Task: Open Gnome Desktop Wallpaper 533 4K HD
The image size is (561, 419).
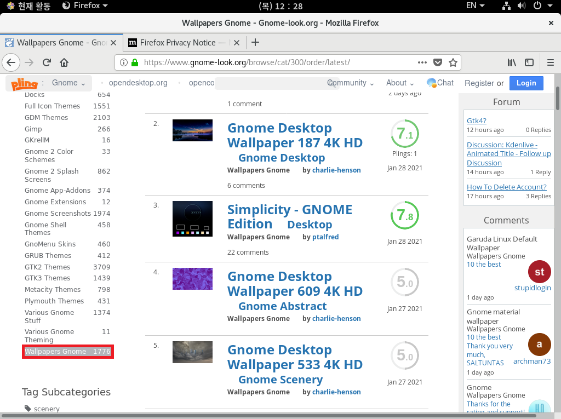Action: [295, 357]
